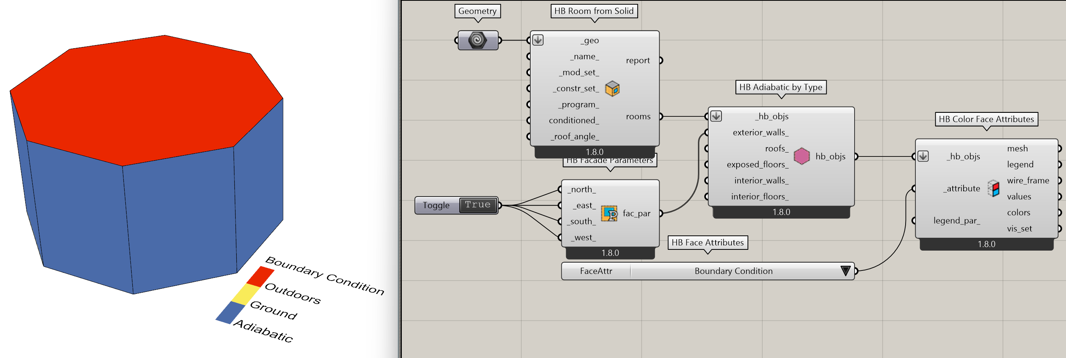Click the Boundary Condition value field

733,271
